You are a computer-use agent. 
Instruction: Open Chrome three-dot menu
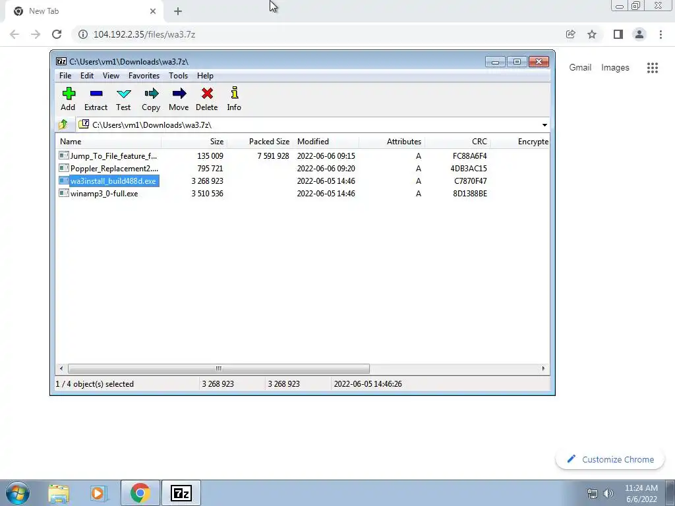coord(660,34)
